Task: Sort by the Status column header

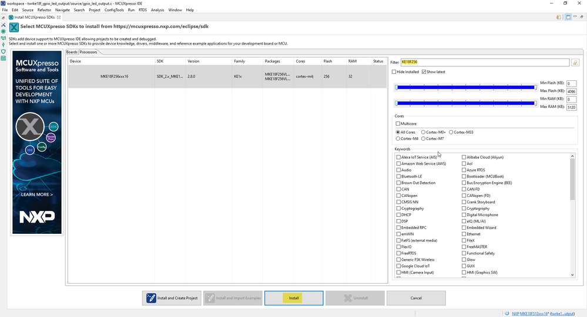Action: click(379, 62)
